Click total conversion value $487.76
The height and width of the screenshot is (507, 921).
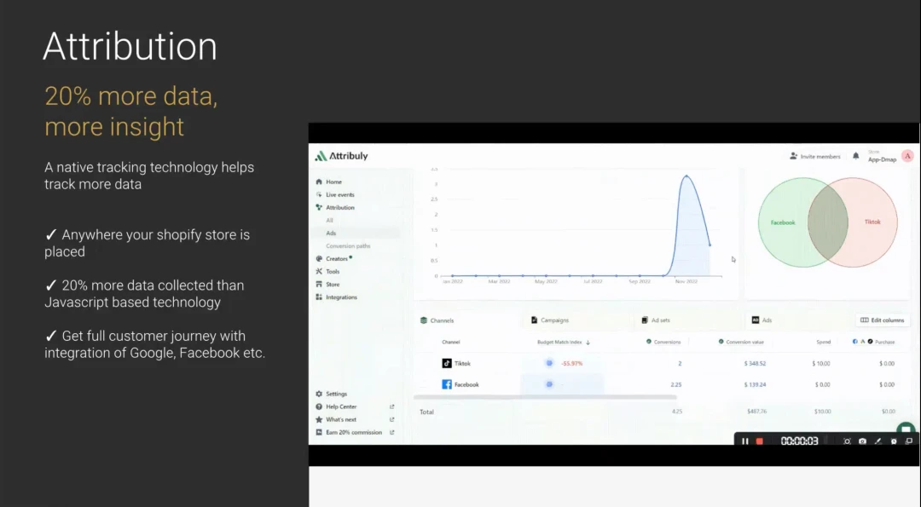click(x=757, y=412)
